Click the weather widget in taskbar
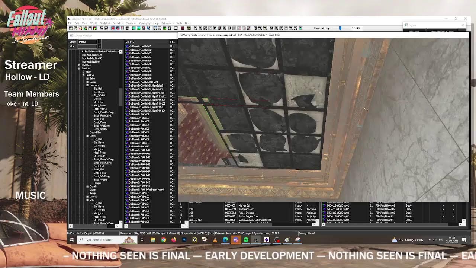The width and height of the screenshot is (476, 268). coord(408,240)
